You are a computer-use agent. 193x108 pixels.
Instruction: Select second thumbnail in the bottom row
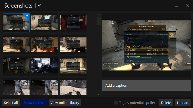tap(44, 87)
